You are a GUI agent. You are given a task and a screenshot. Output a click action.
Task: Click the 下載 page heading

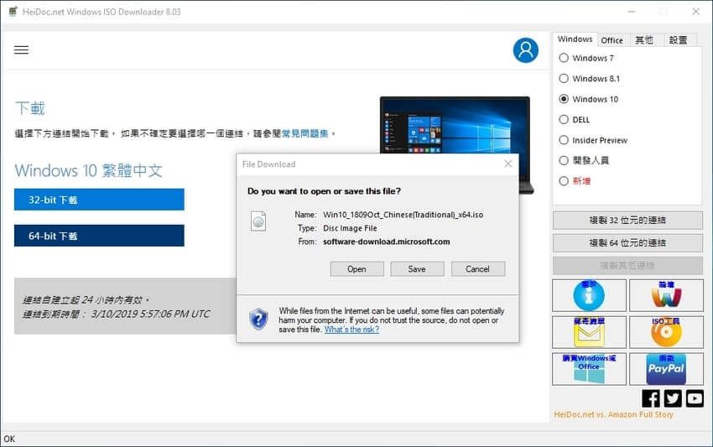tap(30, 108)
